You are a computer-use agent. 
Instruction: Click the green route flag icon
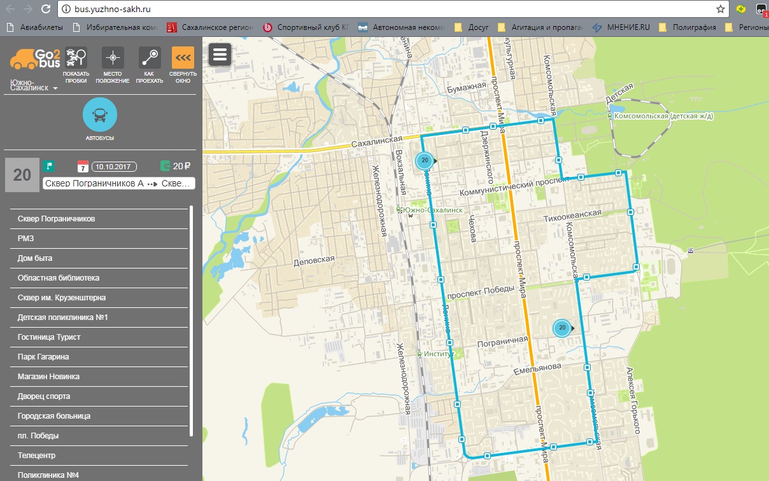[x=48, y=166]
